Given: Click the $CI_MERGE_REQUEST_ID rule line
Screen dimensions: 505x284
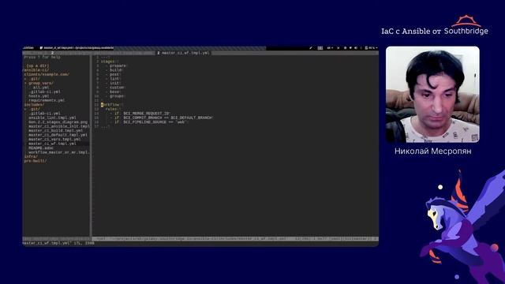Looking at the screenshot, I should pos(140,114).
